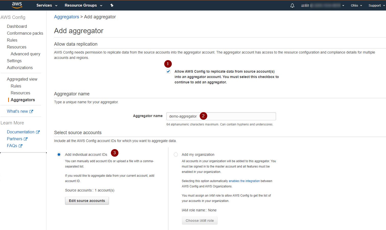Click the Edit source accounts button
Image resolution: width=386 pixels, height=230 pixels.
(87, 201)
